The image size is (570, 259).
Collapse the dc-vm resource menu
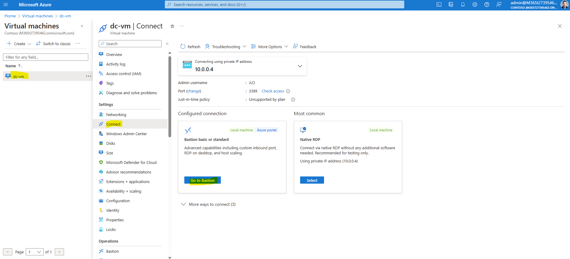pyautogui.click(x=167, y=44)
